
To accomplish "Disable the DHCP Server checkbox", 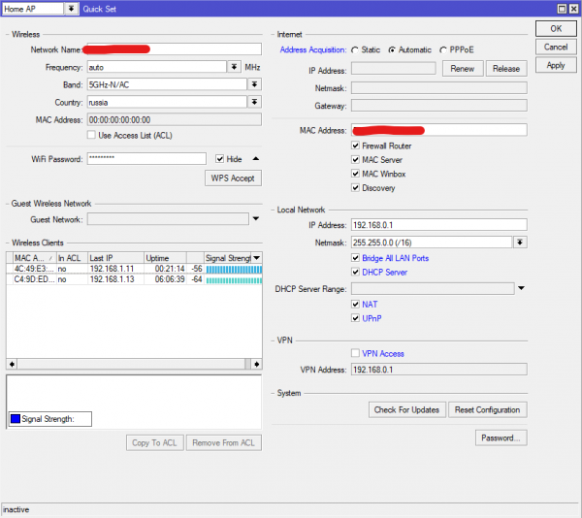I will tap(356, 272).
